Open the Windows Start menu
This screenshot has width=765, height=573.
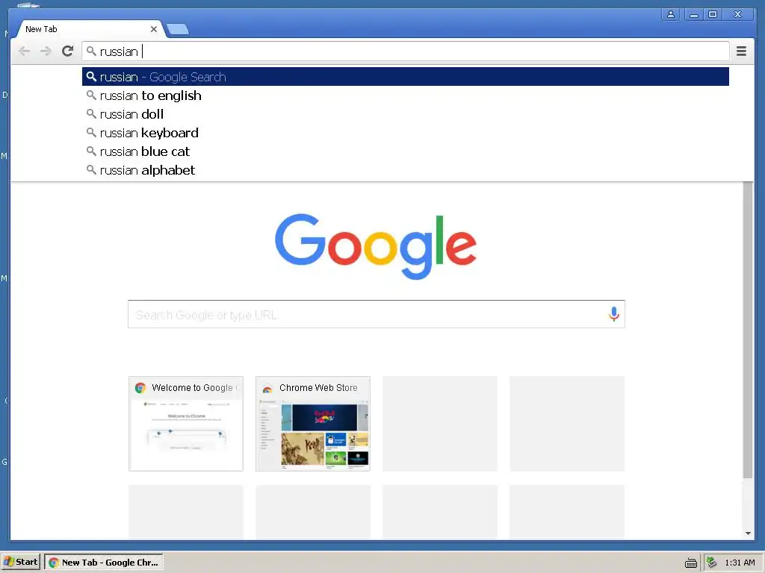(20, 562)
